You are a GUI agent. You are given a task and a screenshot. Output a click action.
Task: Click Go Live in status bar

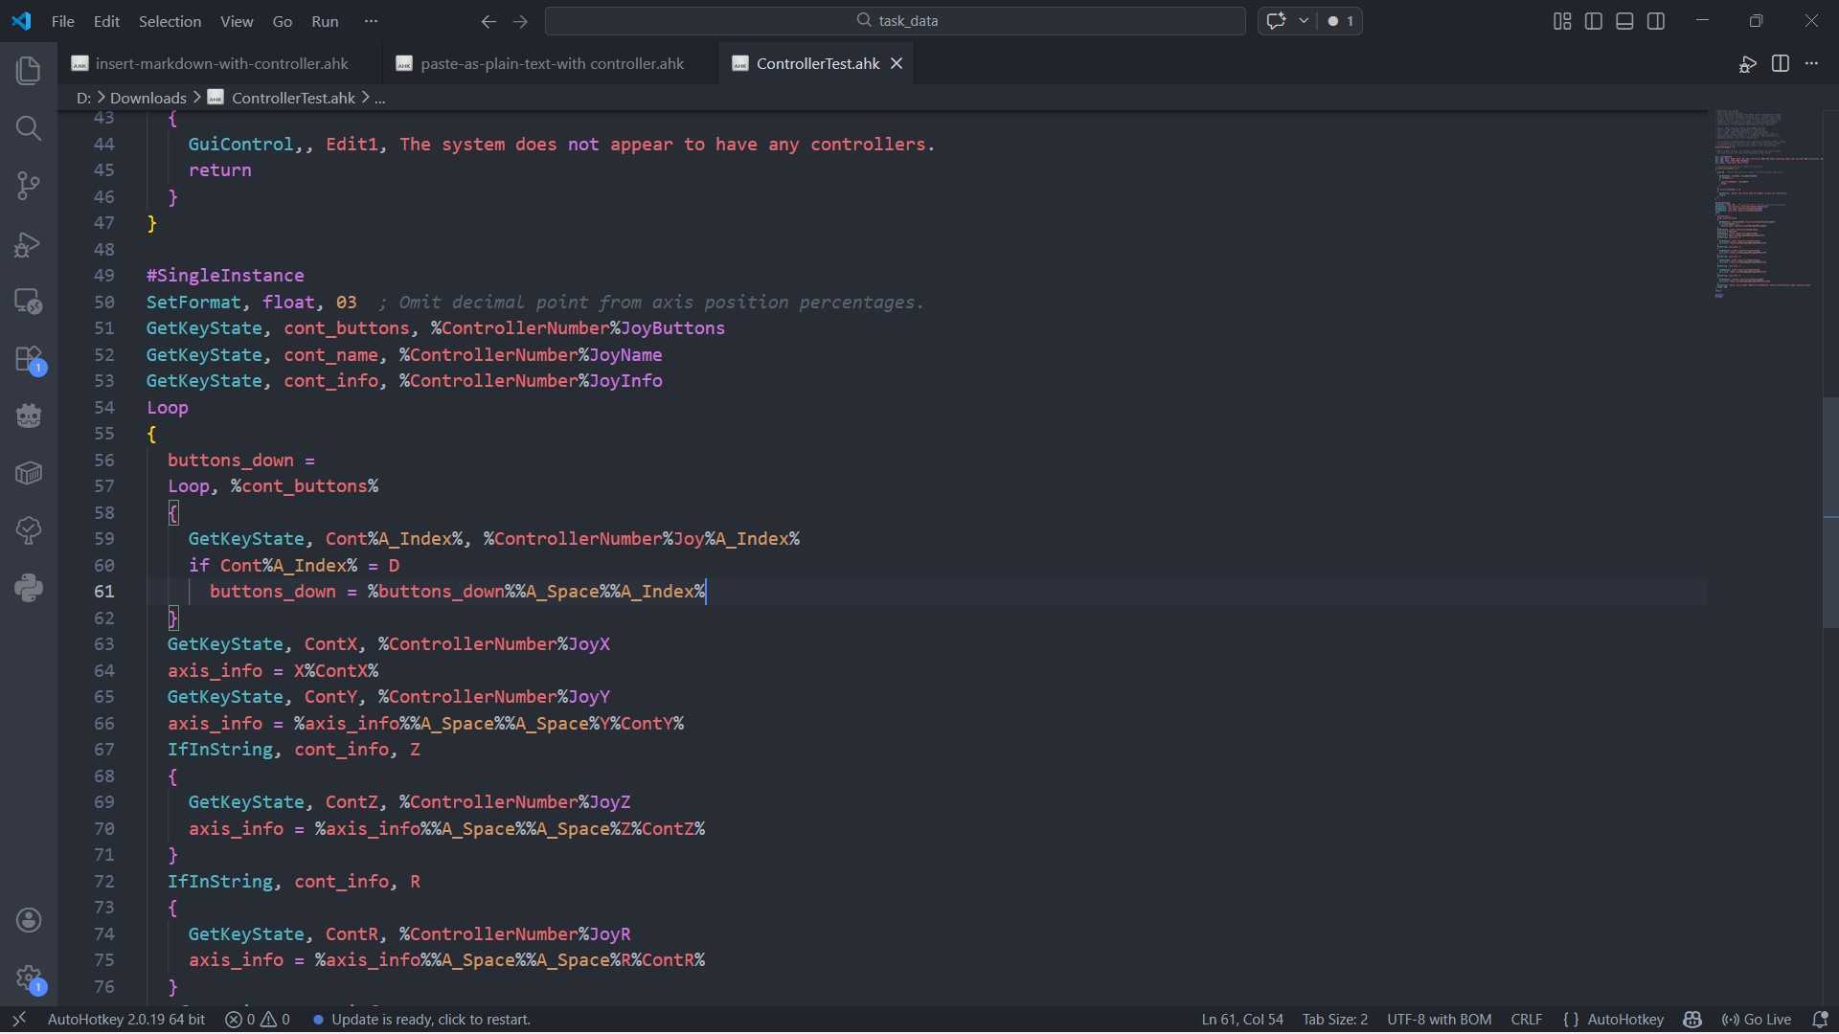[1757, 1020]
